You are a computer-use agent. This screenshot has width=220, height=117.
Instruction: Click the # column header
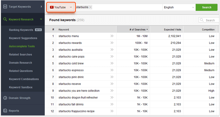53,30
